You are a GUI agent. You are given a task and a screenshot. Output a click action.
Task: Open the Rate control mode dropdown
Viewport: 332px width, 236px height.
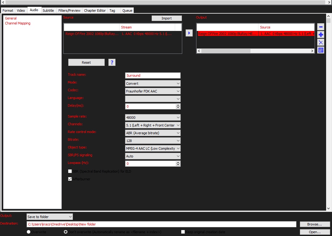[x=153, y=133]
